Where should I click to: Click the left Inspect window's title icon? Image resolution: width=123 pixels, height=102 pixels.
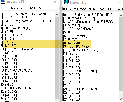[x=2, y=1]
